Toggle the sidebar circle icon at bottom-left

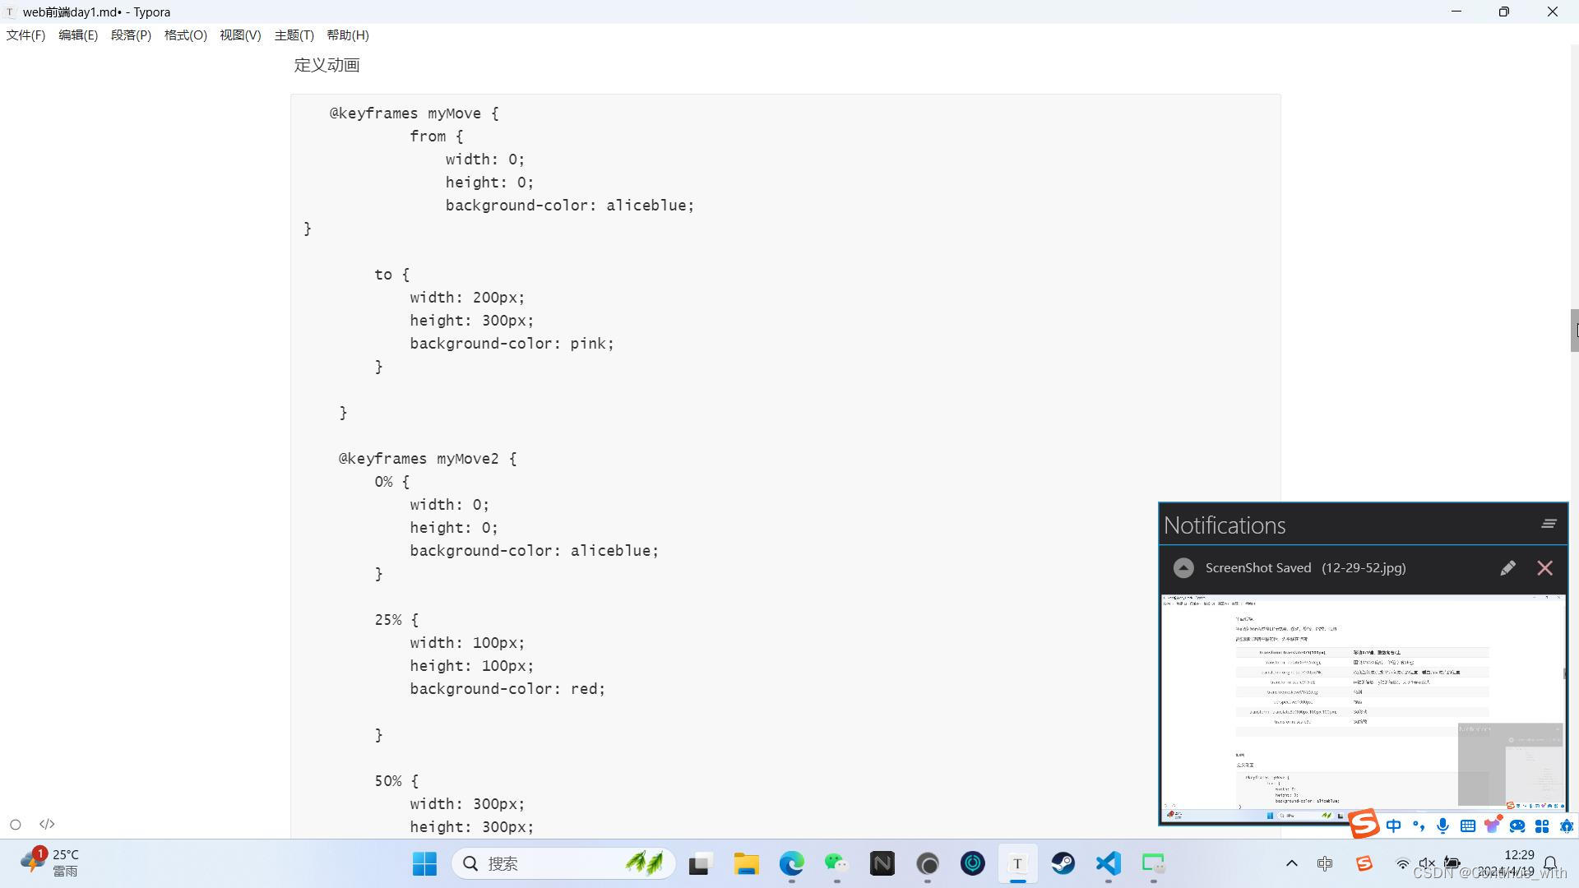click(15, 825)
